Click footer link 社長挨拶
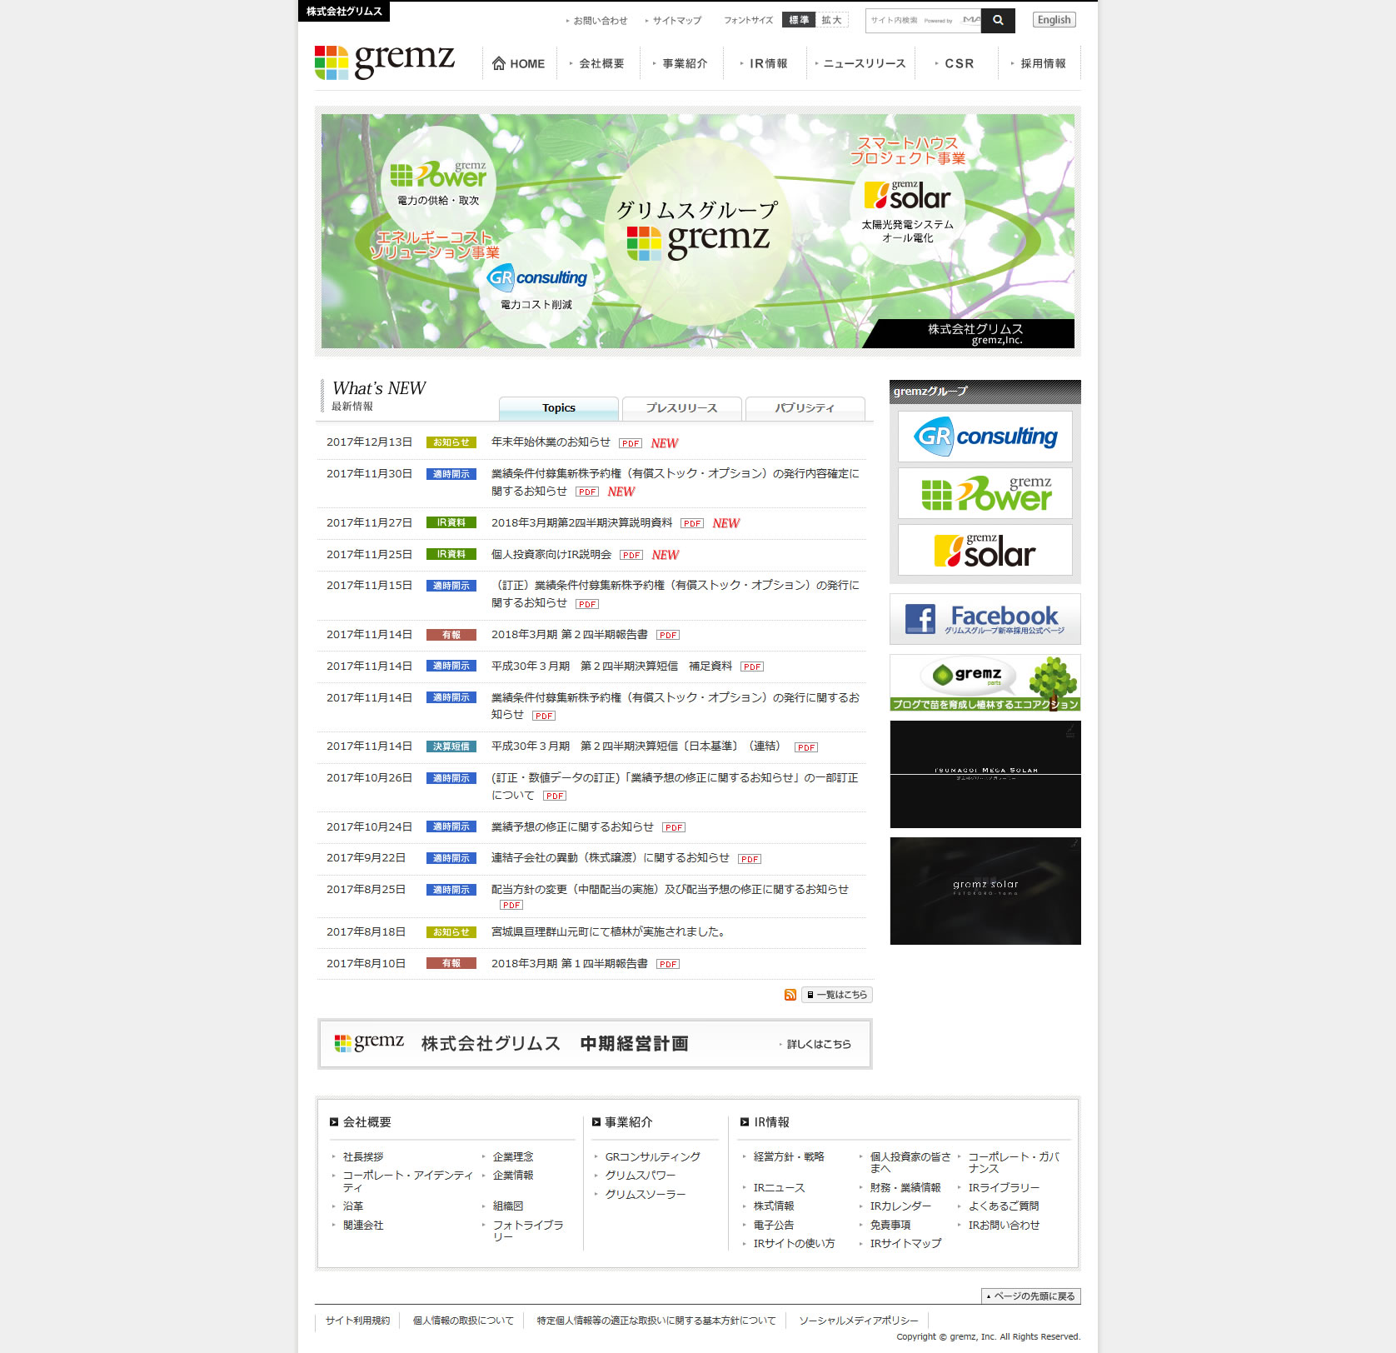This screenshot has height=1353, width=1396. [363, 1157]
